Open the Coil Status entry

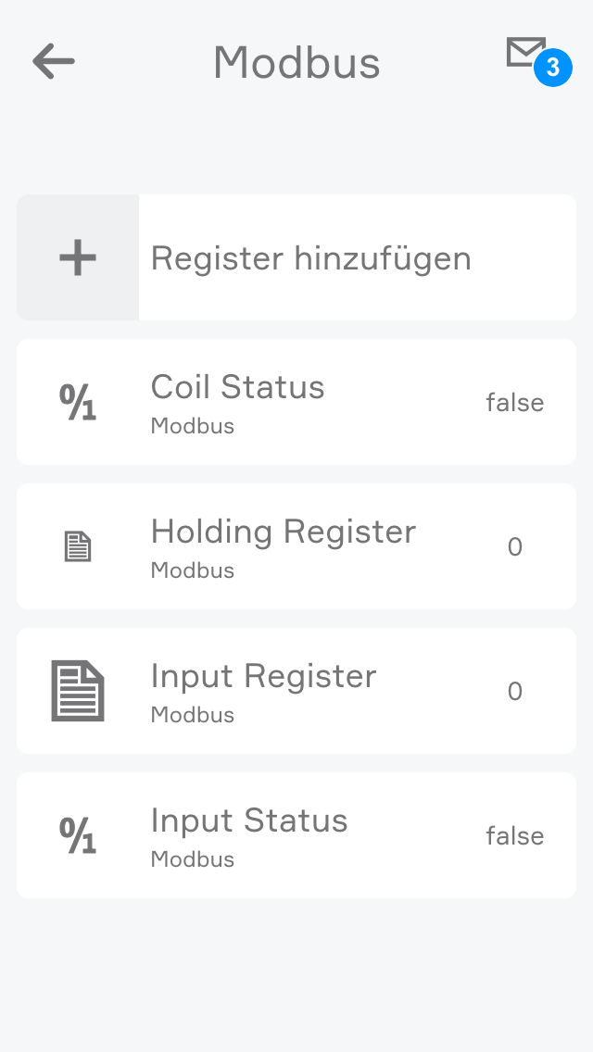(238, 387)
